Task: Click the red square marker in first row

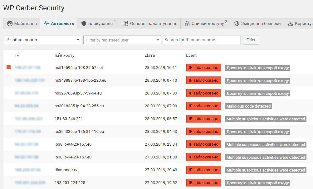Action: click(x=9, y=67)
